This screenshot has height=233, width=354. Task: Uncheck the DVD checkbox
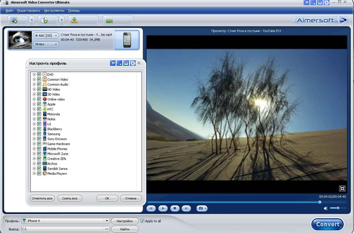point(39,74)
